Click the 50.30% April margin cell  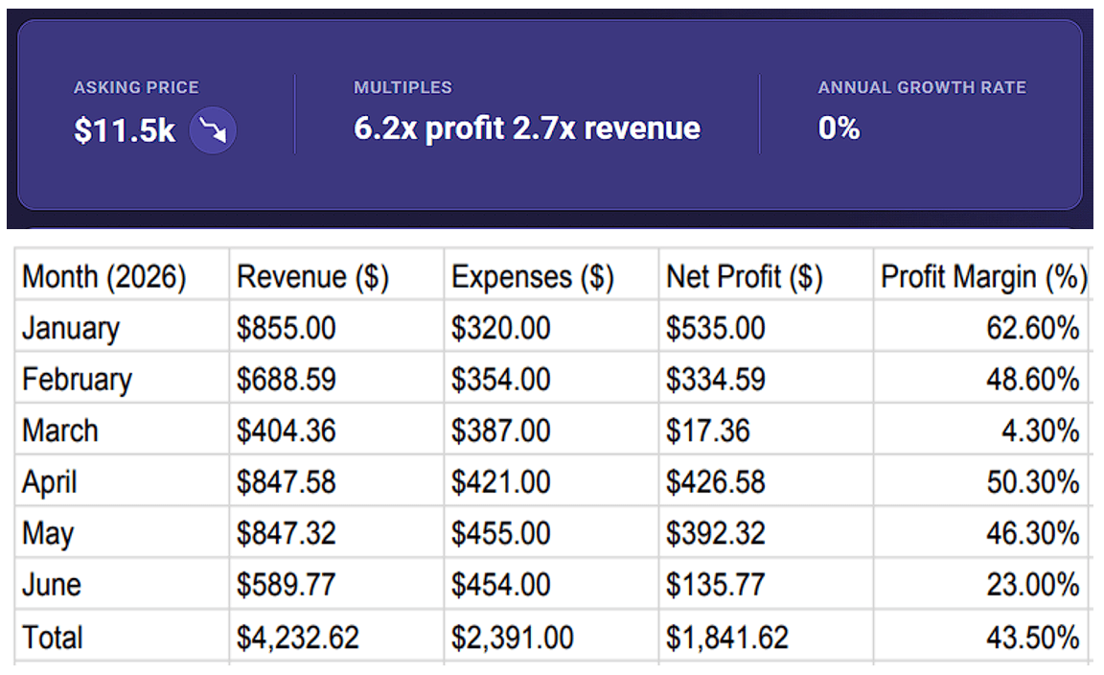(981, 481)
